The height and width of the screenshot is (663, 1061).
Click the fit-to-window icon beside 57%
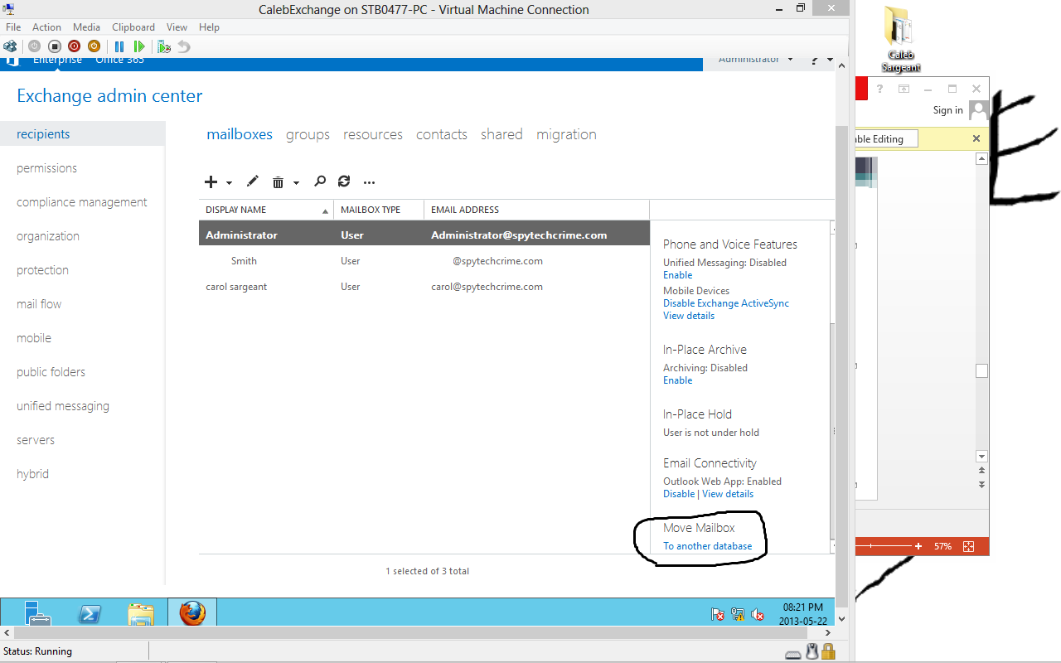coord(968,546)
